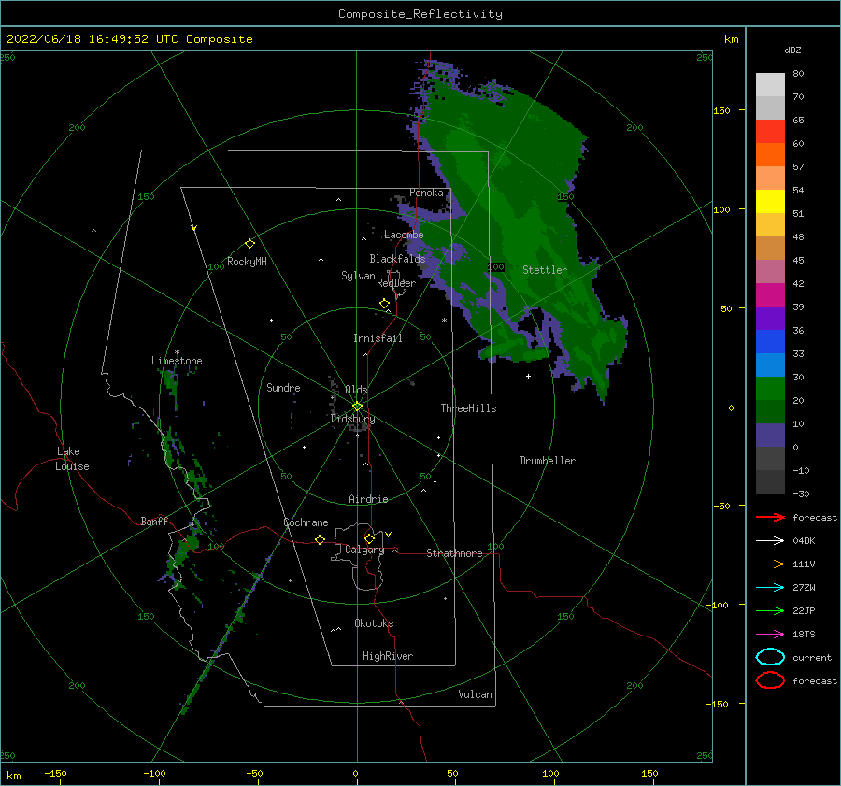Click the purple swatch between 39 and 36 dBZ

click(x=770, y=319)
